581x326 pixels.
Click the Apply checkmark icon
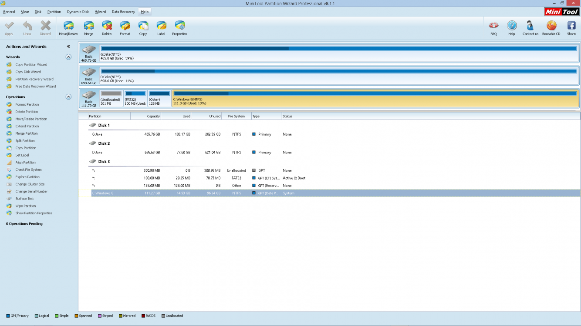tap(9, 26)
